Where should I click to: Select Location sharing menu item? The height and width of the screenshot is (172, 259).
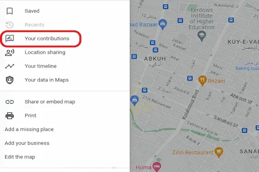[45, 52]
